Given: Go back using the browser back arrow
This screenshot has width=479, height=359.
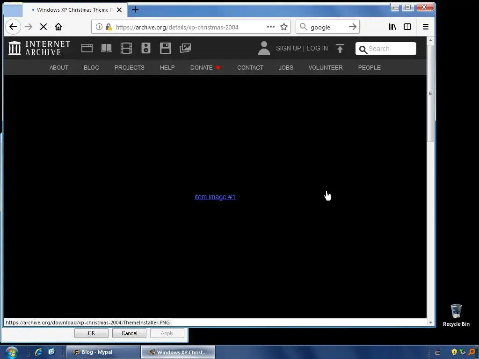Looking at the screenshot, I should (13, 27).
